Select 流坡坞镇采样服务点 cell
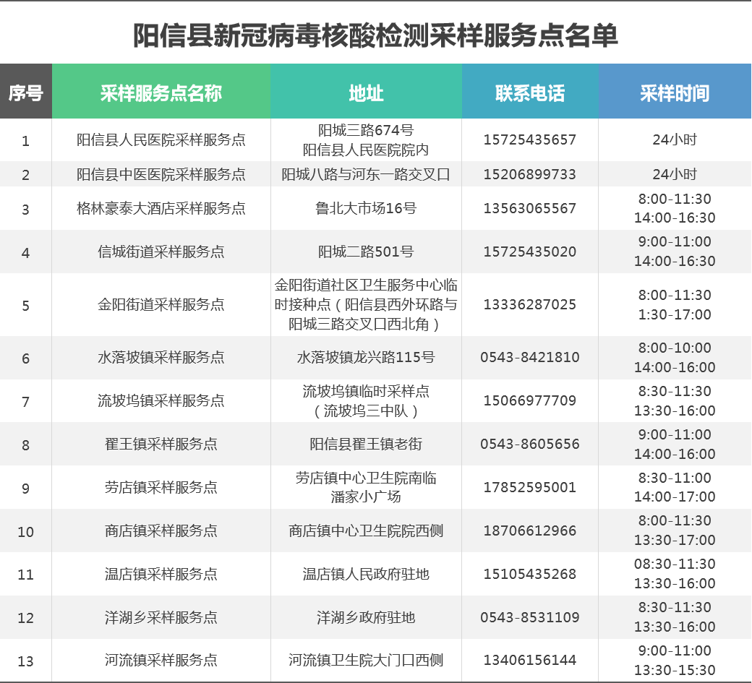This screenshot has width=752, height=683. [161, 401]
